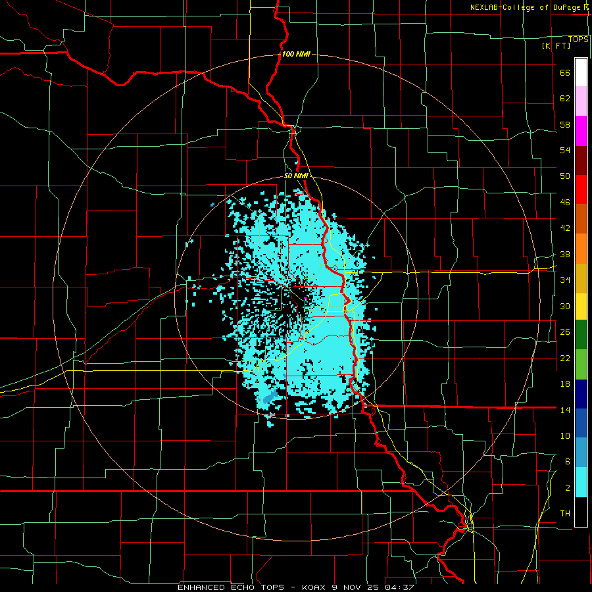592x592 pixels.
Task: Click the '50' legend value
Action: pos(565,176)
